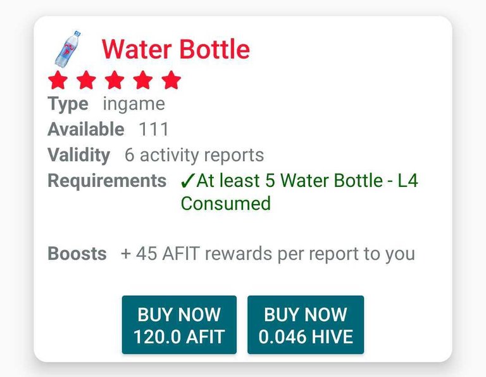Viewport: 486px width, 377px height.
Task: Click the fifth red rating star
Action: [171, 80]
